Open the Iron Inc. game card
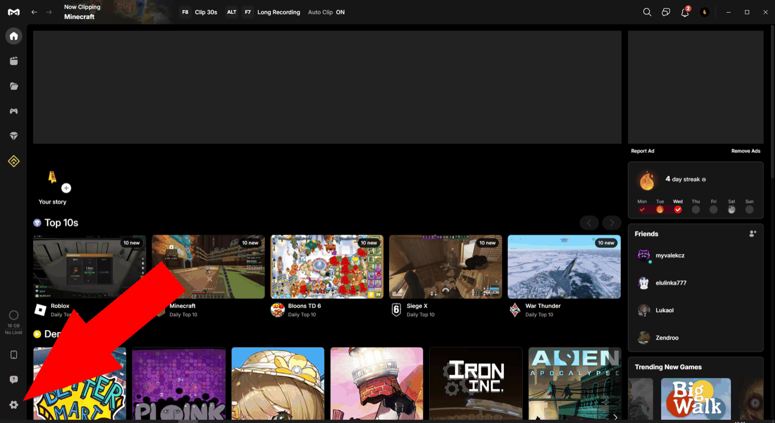The image size is (775, 423). [x=476, y=383]
